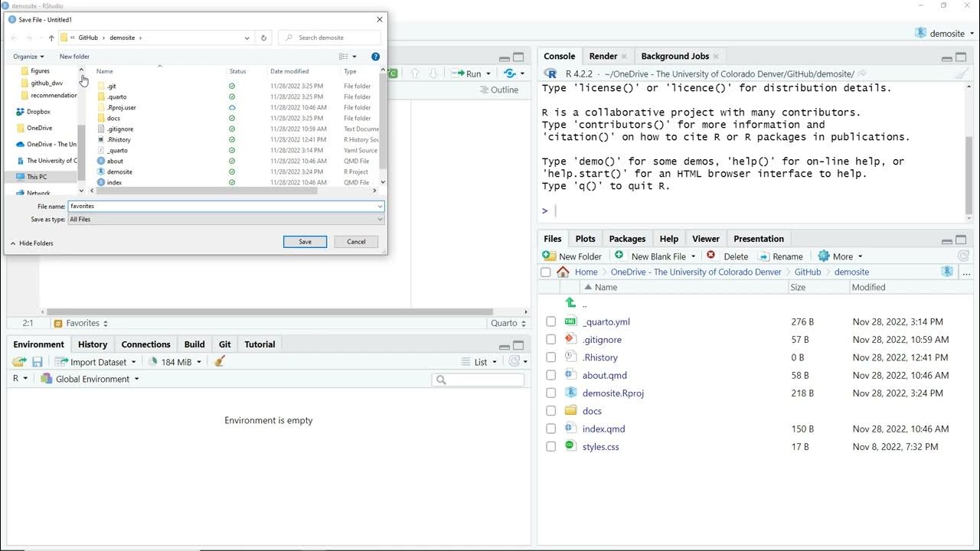980x551 pixels.
Task: Open the Global Environment dropdown
Action: tap(90, 379)
